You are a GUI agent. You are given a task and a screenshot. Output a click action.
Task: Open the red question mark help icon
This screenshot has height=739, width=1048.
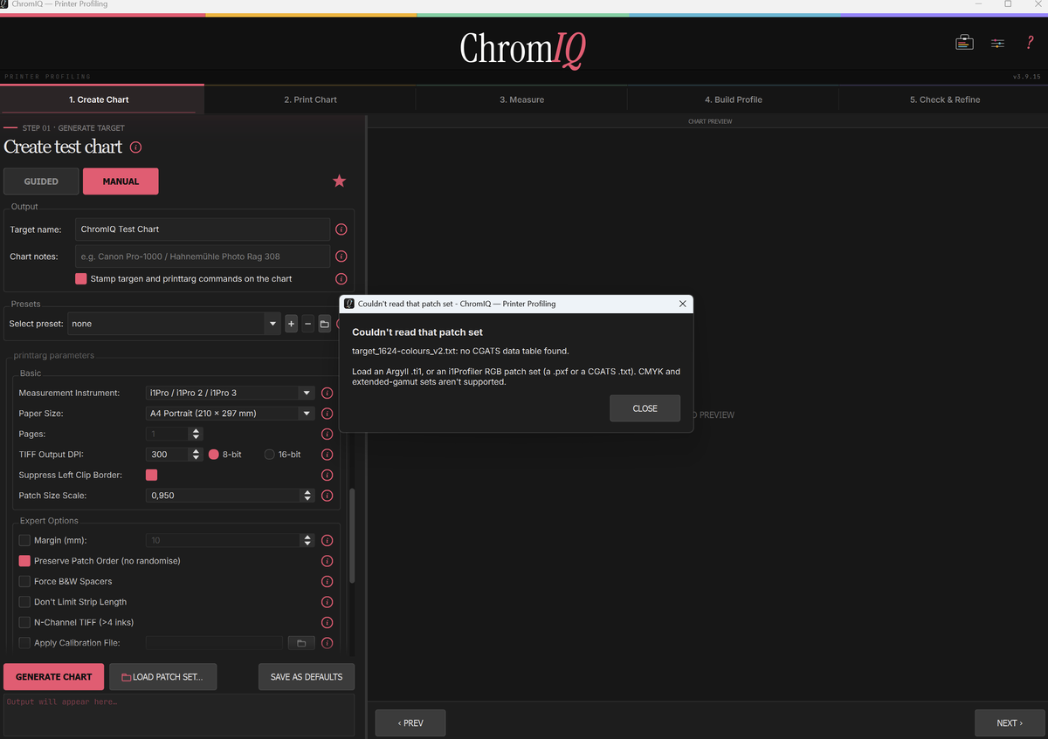[x=1031, y=43]
